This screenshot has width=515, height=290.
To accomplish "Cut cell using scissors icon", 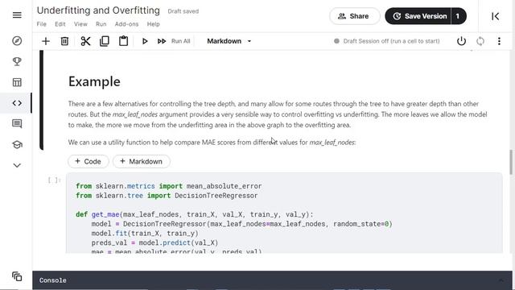I will pyautogui.click(x=85, y=41).
